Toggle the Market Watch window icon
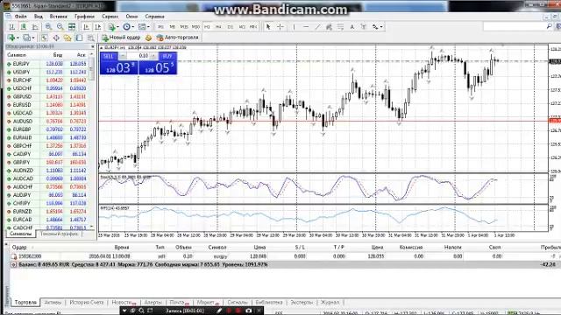Viewport: 561px width, 315px height. 45,38
